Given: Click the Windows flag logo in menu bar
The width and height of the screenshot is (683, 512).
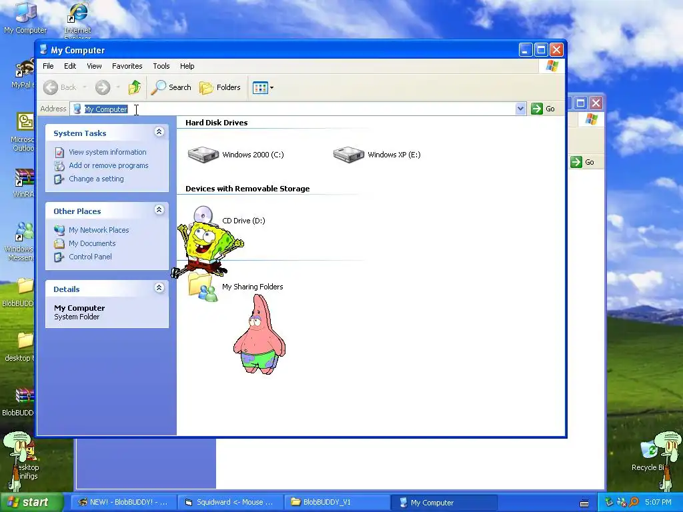Looking at the screenshot, I should tap(552, 66).
